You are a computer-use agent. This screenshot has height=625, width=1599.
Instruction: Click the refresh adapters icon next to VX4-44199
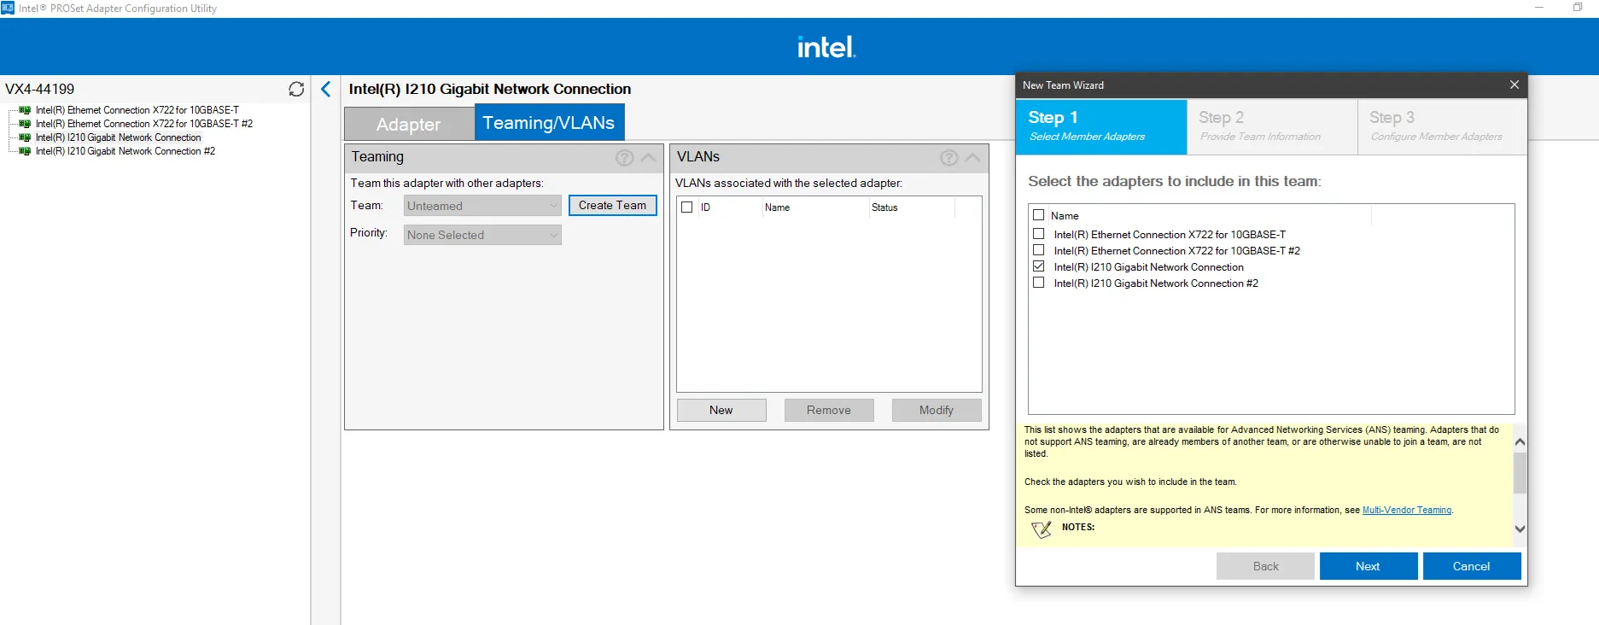click(x=296, y=90)
